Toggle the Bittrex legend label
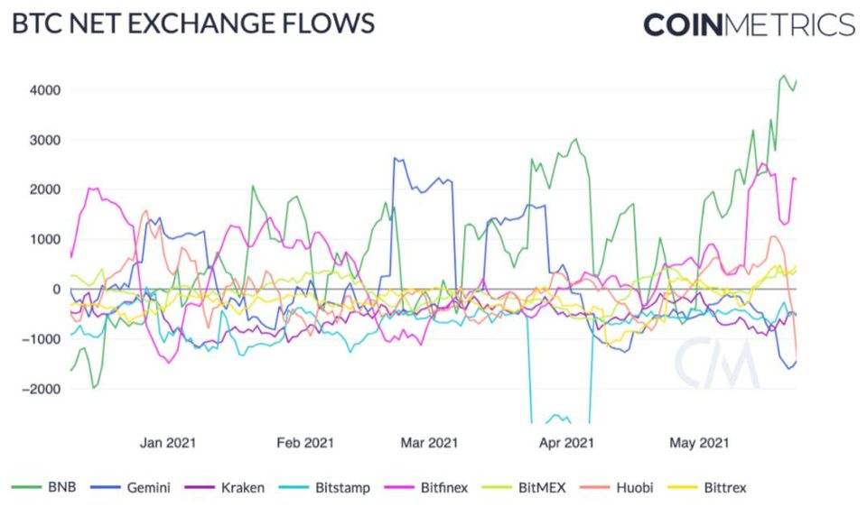Image resolution: width=867 pixels, height=507 pixels. tap(725, 488)
